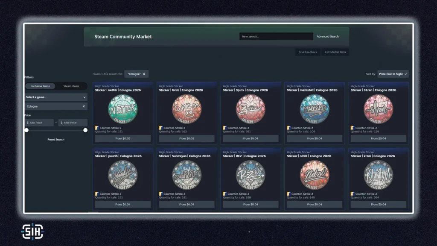The height and width of the screenshot is (246, 437).
Task: Click Counter-Strike 2 icon on nitr0 card
Action: 288,193
